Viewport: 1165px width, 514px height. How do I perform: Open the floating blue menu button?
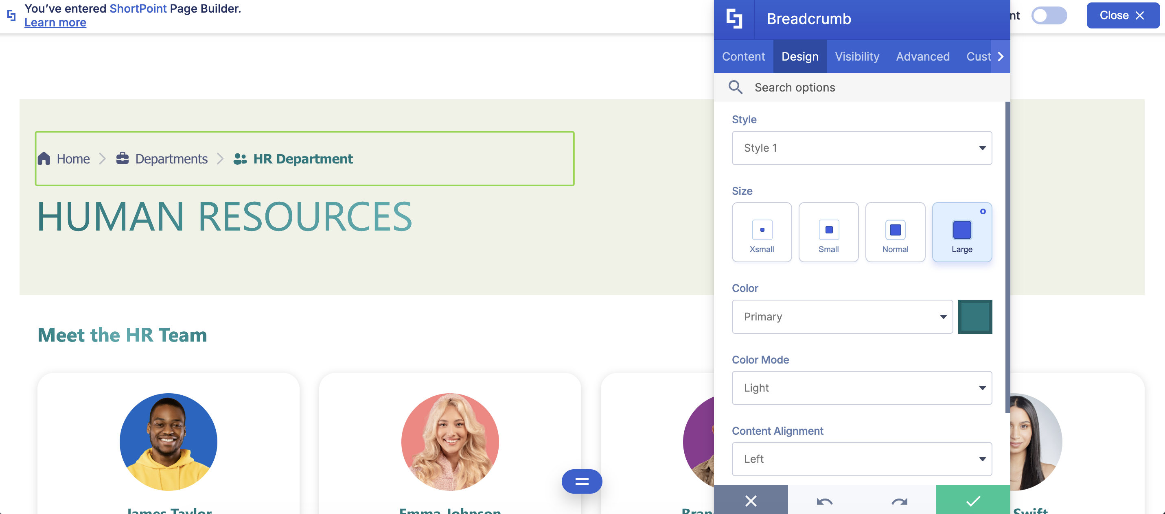pyautogui.click(x=582, y=481)
